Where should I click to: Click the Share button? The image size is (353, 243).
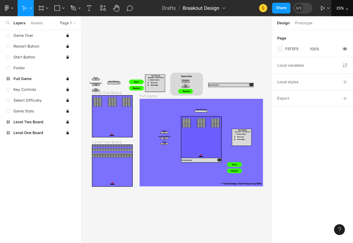click(281, 8)
